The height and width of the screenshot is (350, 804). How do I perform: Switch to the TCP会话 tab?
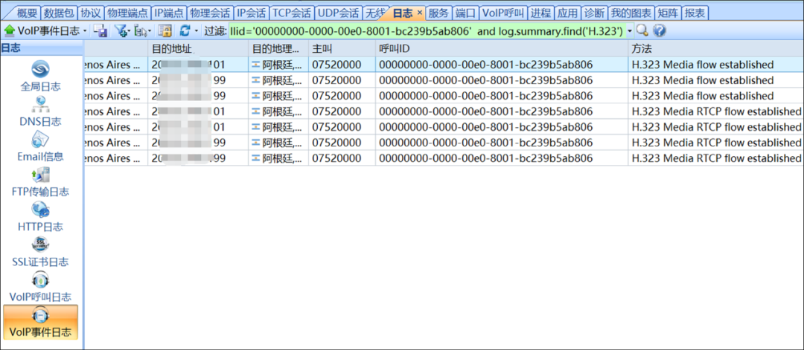click(x=291, y=13)
